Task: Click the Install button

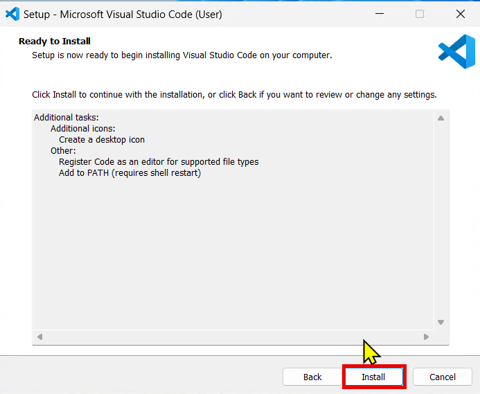Action: click(374, 377)
